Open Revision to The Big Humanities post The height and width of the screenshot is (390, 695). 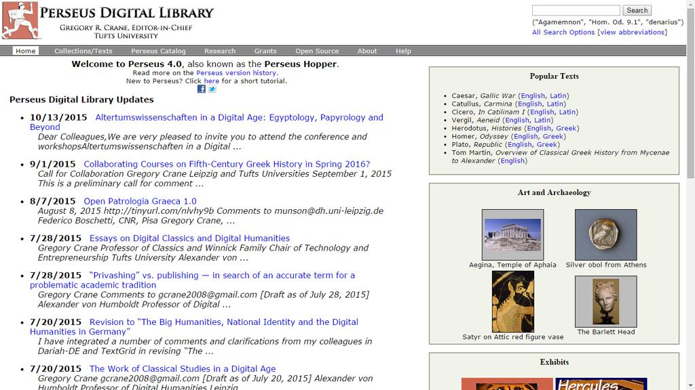[194, 327]
